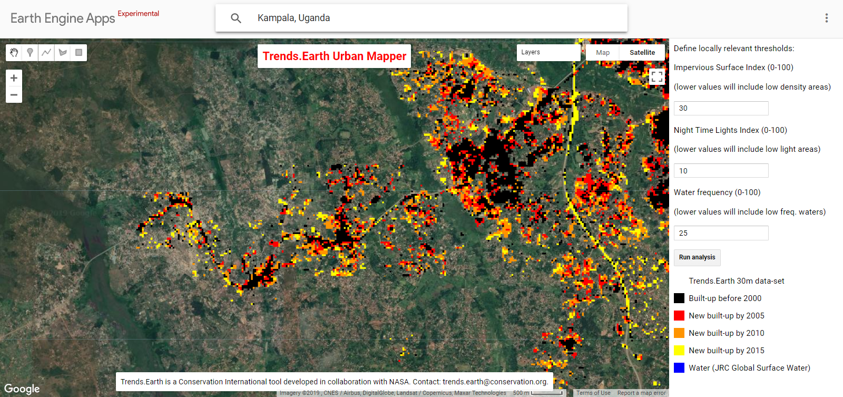843x397 pixels.
Task: Click the Google logo on map
Action: [22, 389]
